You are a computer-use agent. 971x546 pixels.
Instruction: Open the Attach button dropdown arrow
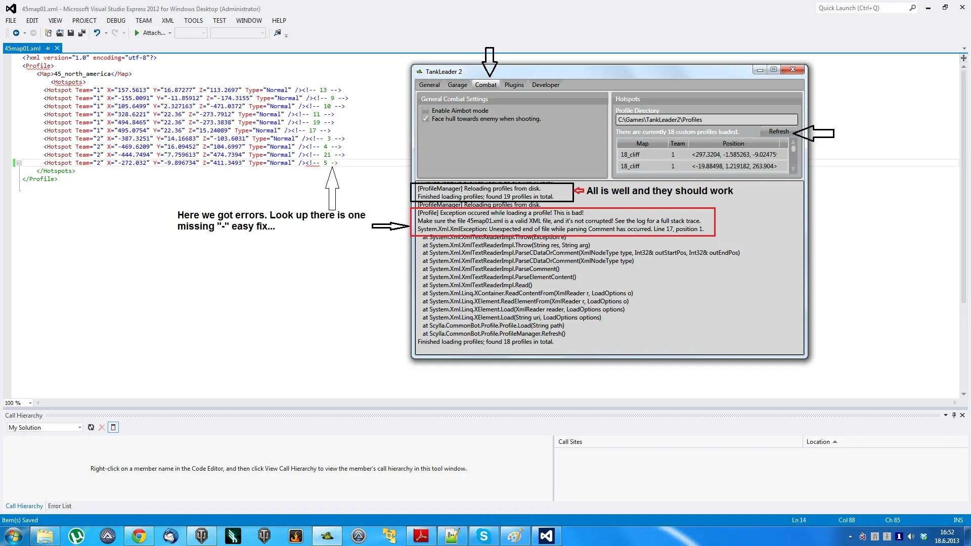[x=170, y=33]
